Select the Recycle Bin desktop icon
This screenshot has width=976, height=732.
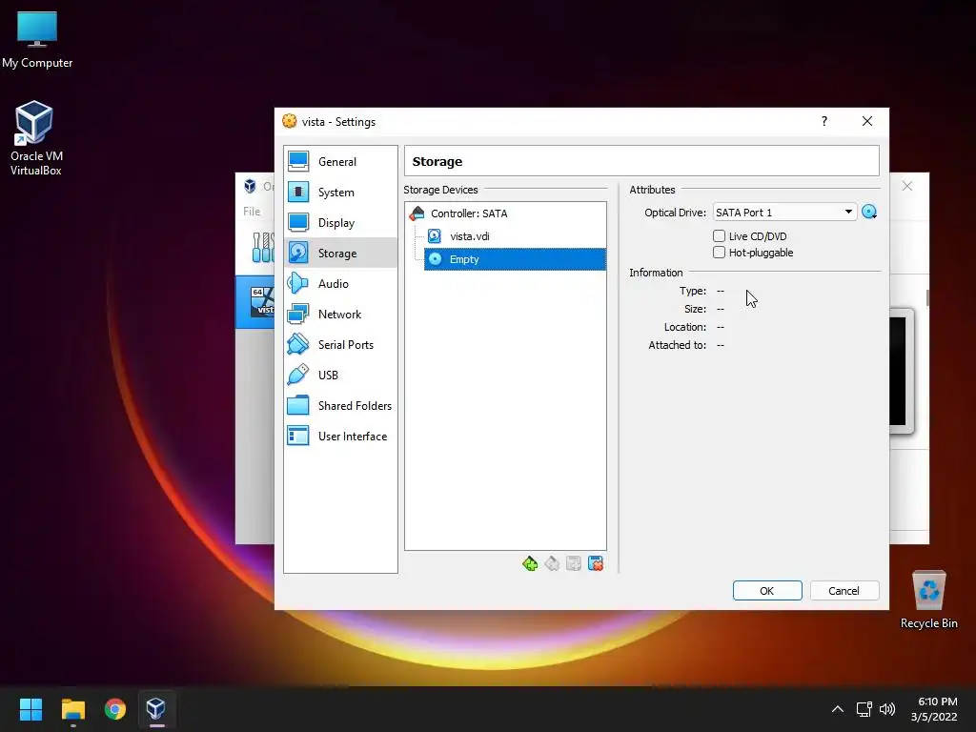tap(928, 600)
